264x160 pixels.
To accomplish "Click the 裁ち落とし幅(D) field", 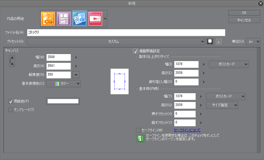I will (187, 82).
